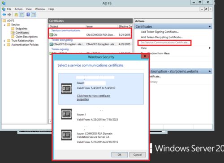The image size is (224, 163).
Task: Open the View submenu in Actions pane
Action: pos(144,48)
